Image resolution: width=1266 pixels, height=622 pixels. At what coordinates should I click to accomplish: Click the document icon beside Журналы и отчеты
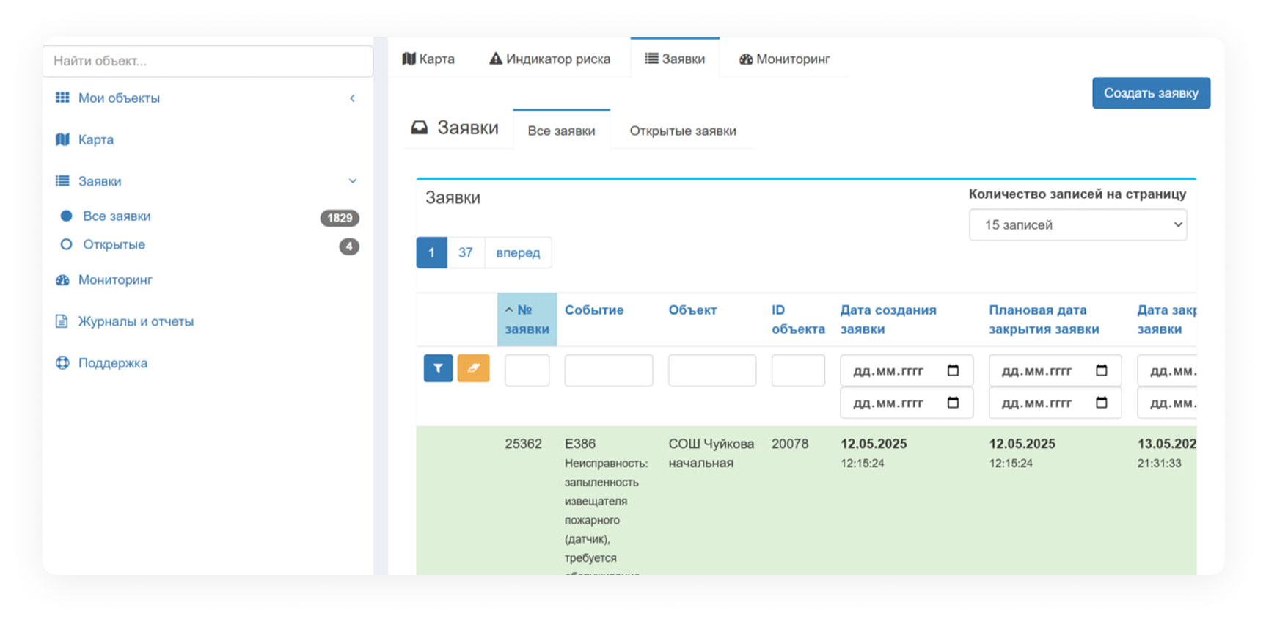62,321
